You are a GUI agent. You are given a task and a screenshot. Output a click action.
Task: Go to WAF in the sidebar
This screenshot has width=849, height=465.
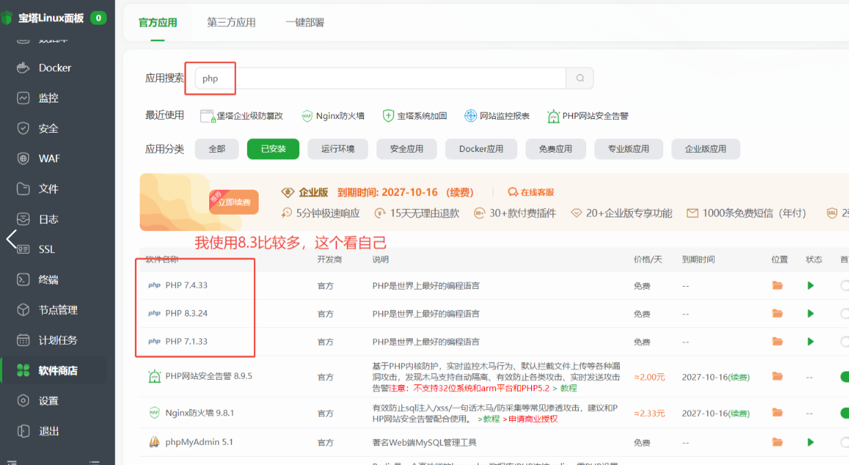tap(50, 158)
